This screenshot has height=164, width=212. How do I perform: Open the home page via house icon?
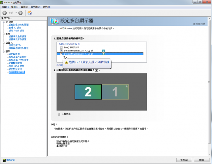30,13
